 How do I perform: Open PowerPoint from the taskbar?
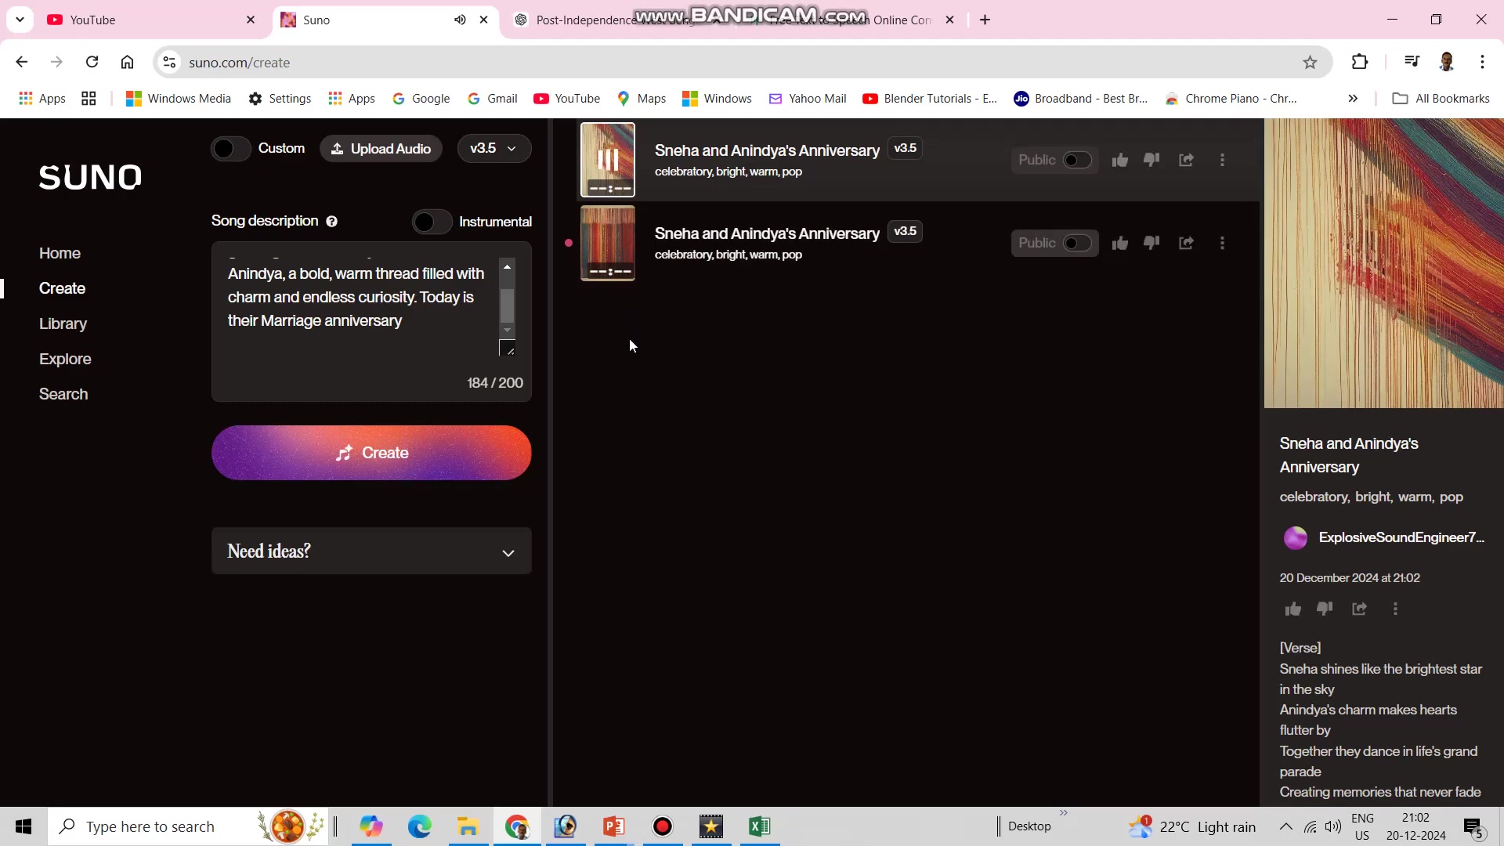pos(614,826)
